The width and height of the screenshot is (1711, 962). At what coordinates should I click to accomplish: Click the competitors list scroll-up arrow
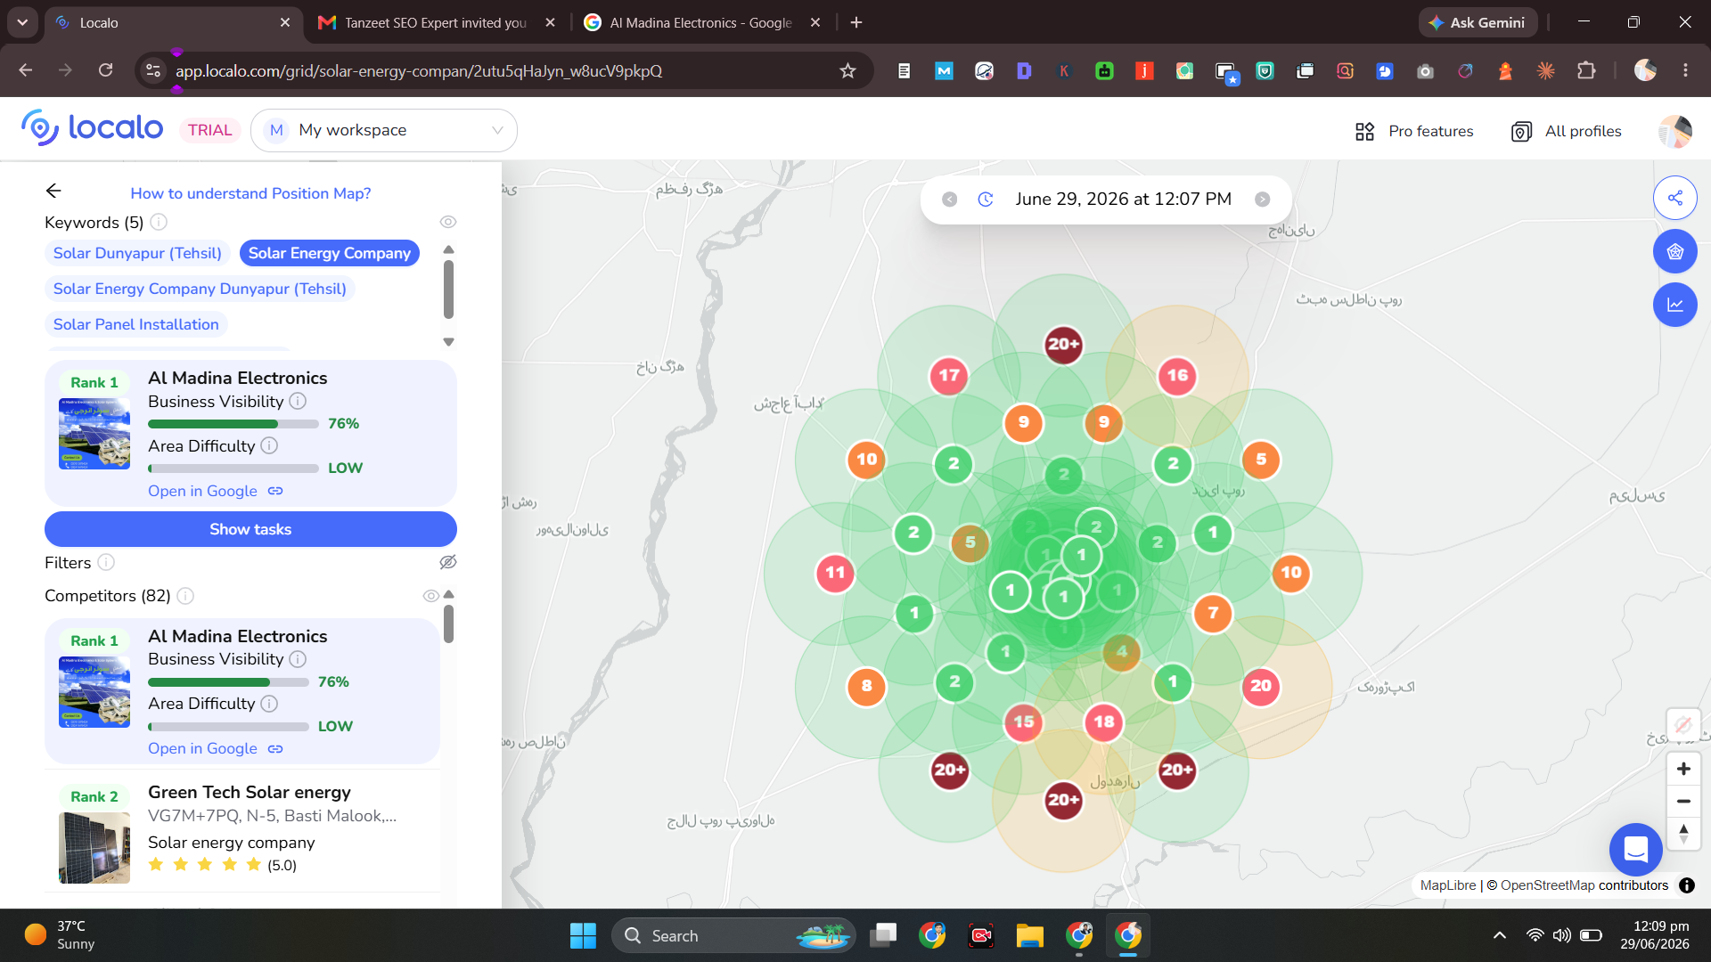pyautogui.click(x=448, y=594)
